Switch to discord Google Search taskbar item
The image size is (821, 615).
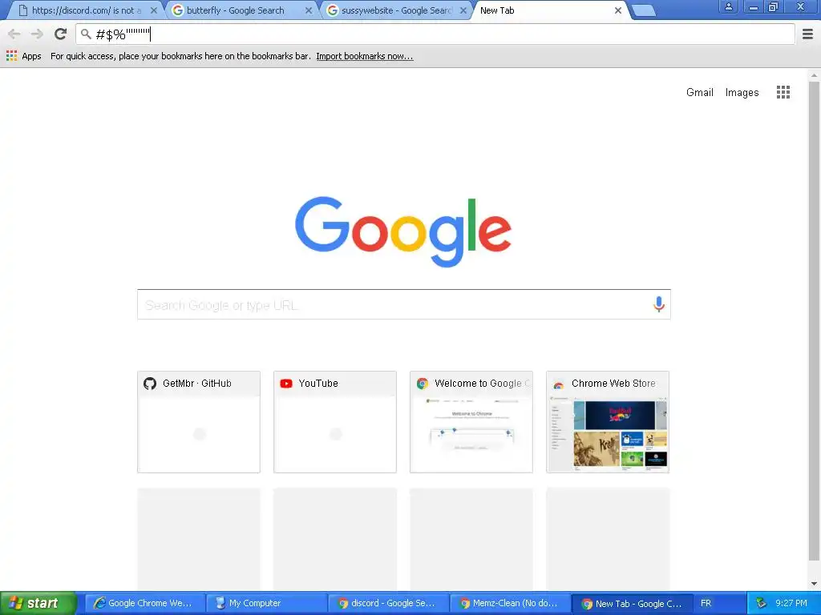click(388, 603)
